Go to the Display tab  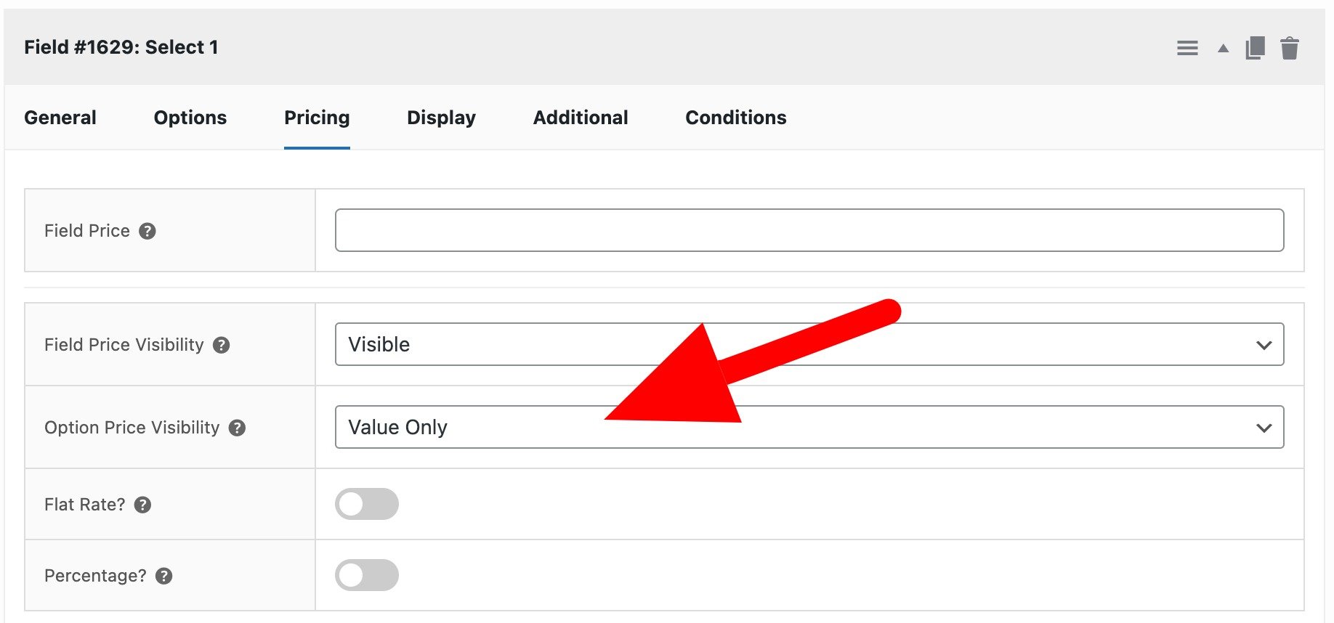pyautogui.click(x=441, y=117)
